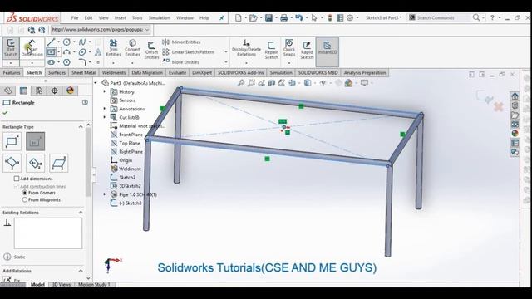
Task: Switch to the Motion Study 1 tab
Action: click(x=94, y=284)
